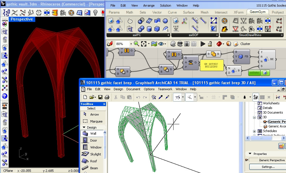Select the Arrow tool in ToolBox

coord(93,114)
